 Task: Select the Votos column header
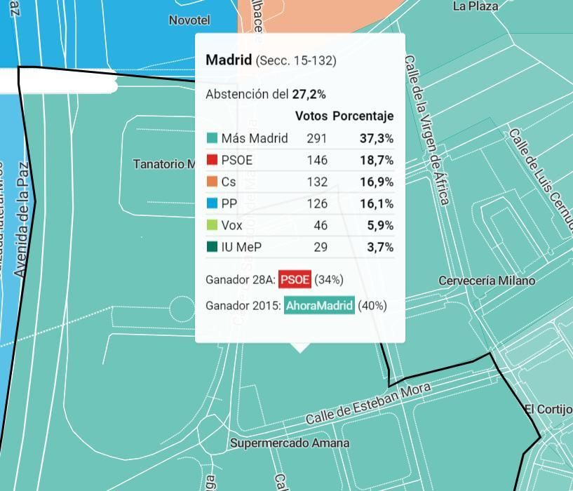311,116
